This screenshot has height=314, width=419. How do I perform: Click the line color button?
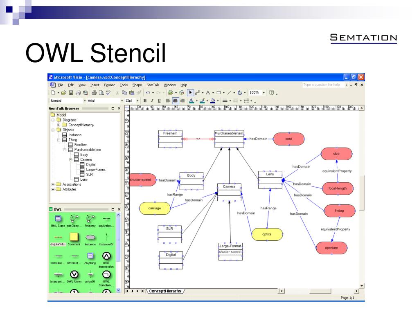202,101
